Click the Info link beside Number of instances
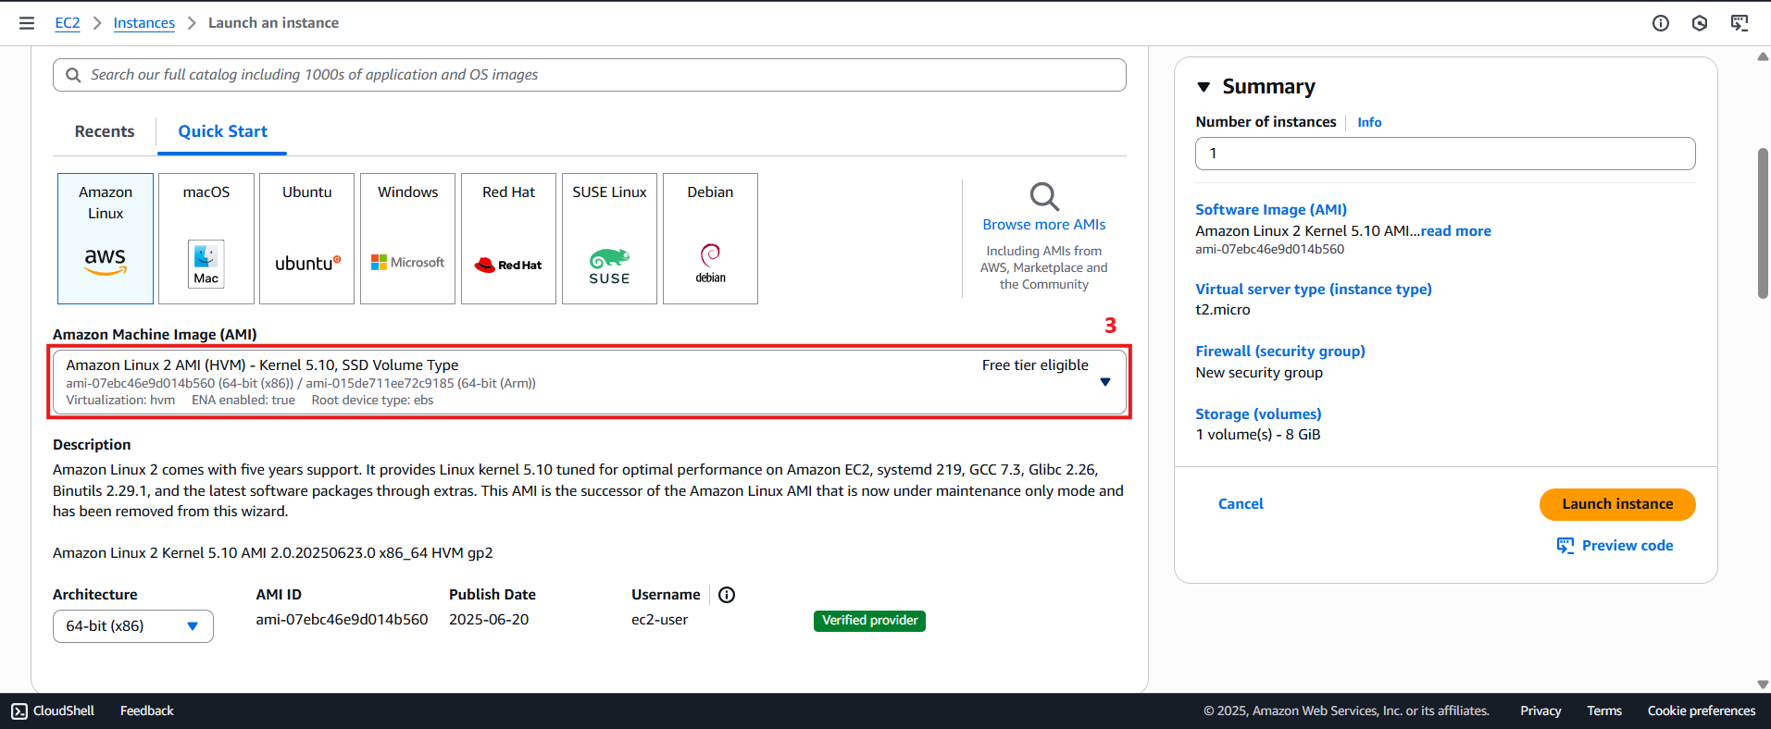This screenshot has width=1771, height=729. [1369, 122]
